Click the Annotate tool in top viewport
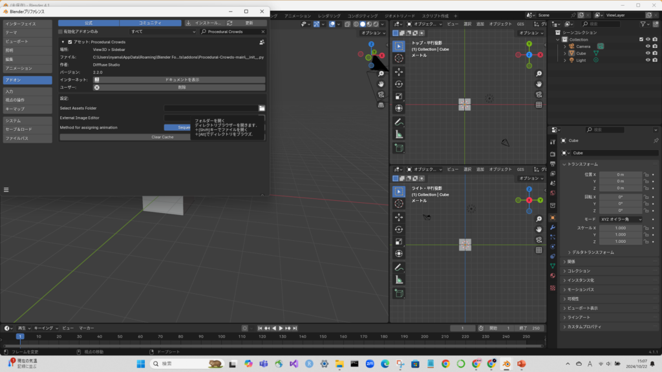 click(x=399, y=121)
